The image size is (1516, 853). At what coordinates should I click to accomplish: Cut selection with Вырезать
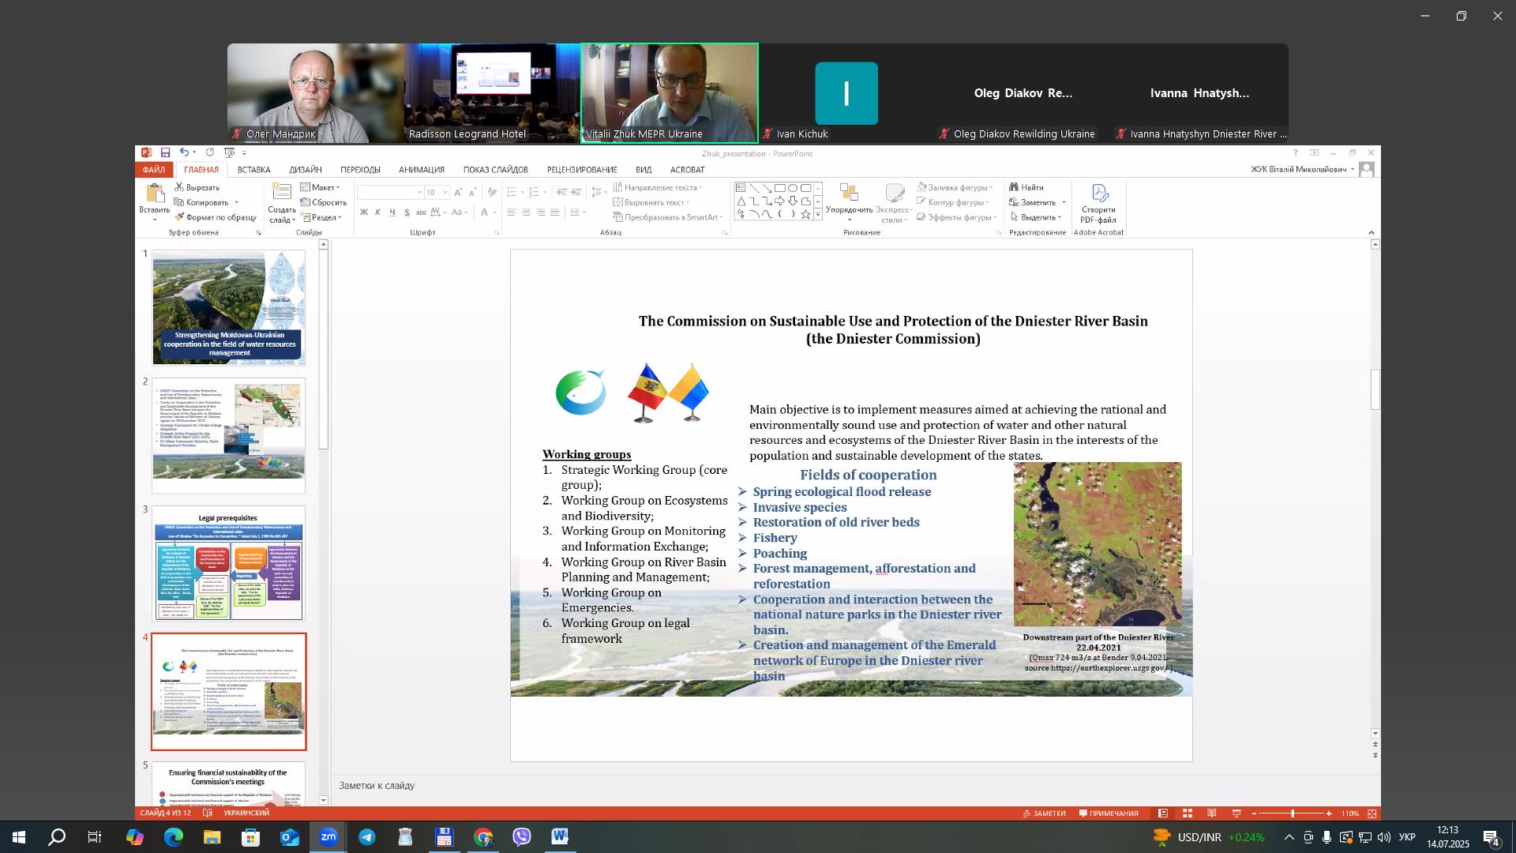(x=197, y=187)
